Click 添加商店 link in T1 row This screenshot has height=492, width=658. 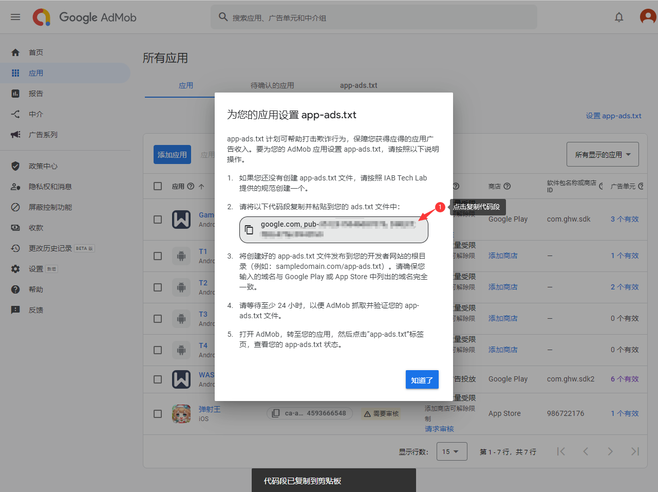(503, 256)
